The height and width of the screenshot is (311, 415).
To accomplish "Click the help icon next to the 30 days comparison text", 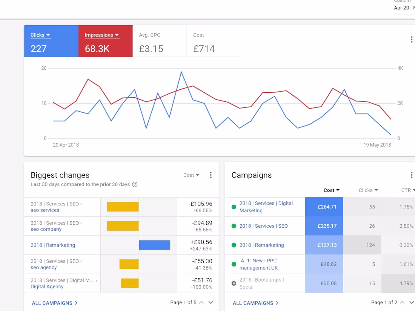I will point(135,184).
